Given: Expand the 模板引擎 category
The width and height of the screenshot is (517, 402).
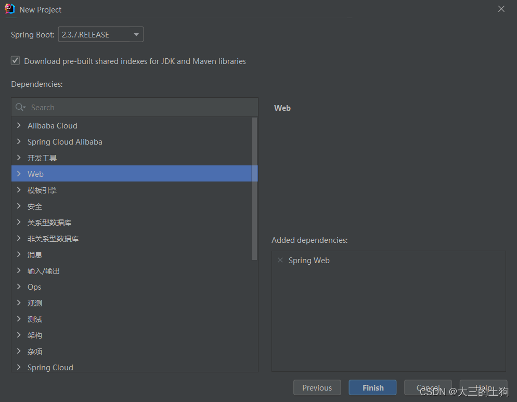Looking at the screenshot, I should tap(19, 190).
